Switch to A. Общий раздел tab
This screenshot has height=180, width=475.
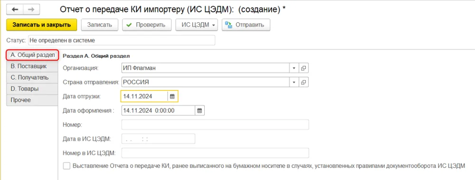click(x=32, y=55)
